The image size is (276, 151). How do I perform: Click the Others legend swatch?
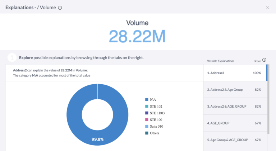[x=146, y=133]
